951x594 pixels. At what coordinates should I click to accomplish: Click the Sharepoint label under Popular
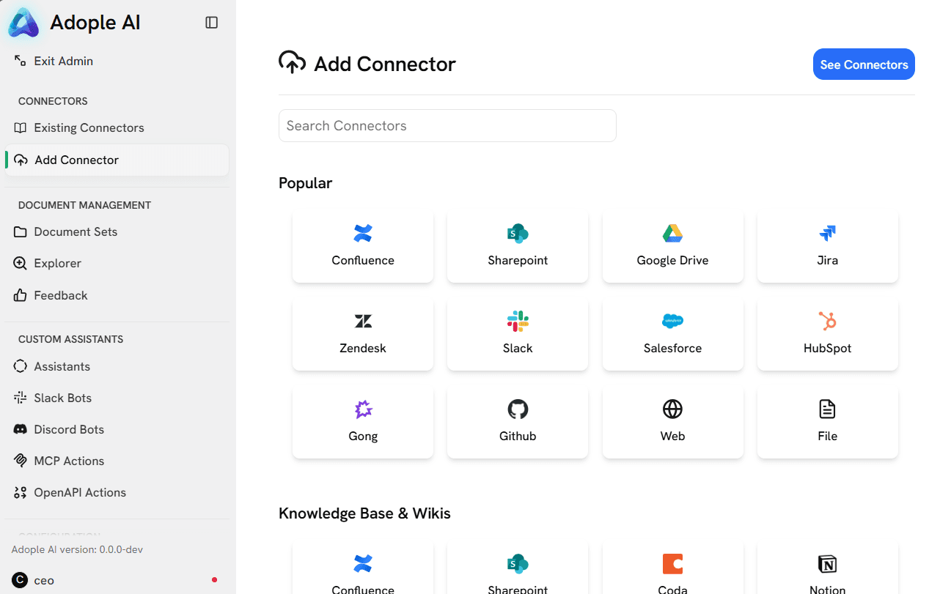(518, 260)
